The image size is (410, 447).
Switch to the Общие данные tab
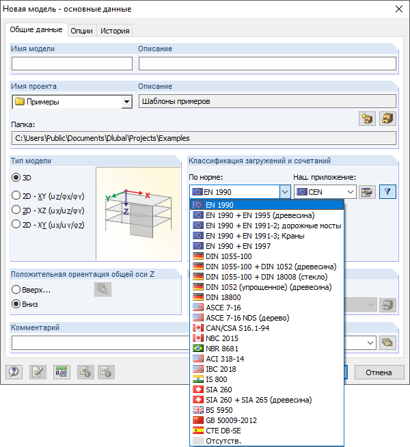[36, 29]
